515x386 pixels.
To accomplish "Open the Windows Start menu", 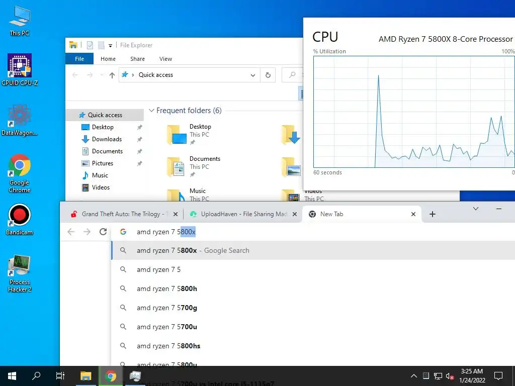I will pyautogui.click(x=12, y=376).
